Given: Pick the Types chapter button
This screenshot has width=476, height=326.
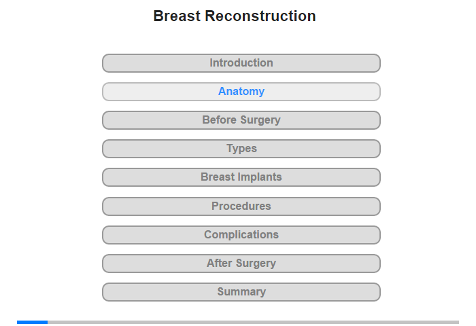Looking at the screenshot, I should click(x=241, y=149).
